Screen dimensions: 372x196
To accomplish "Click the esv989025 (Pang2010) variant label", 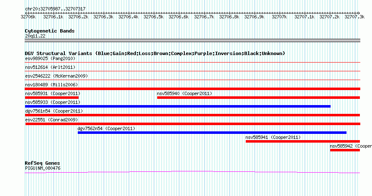I will [x=50, y=58].
